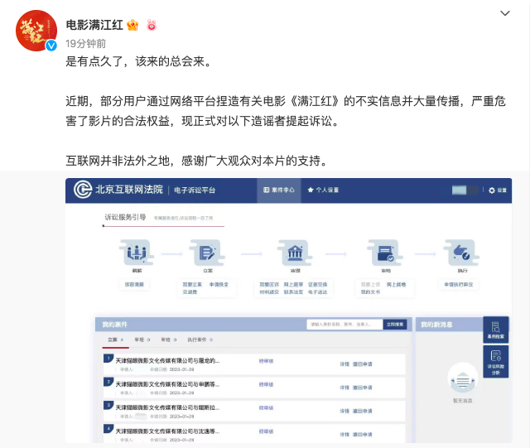Viewport: 530px width, 448px height.
Task: Open 诉讼风险分析 side panel icon
Action: 495,361
